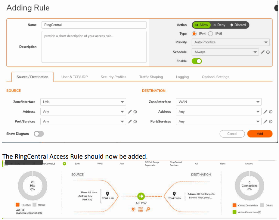Click the Last Hit timestamp 08/25/2021 09:54:35.000
The image size is (279, 220).
tap(29, 213)
